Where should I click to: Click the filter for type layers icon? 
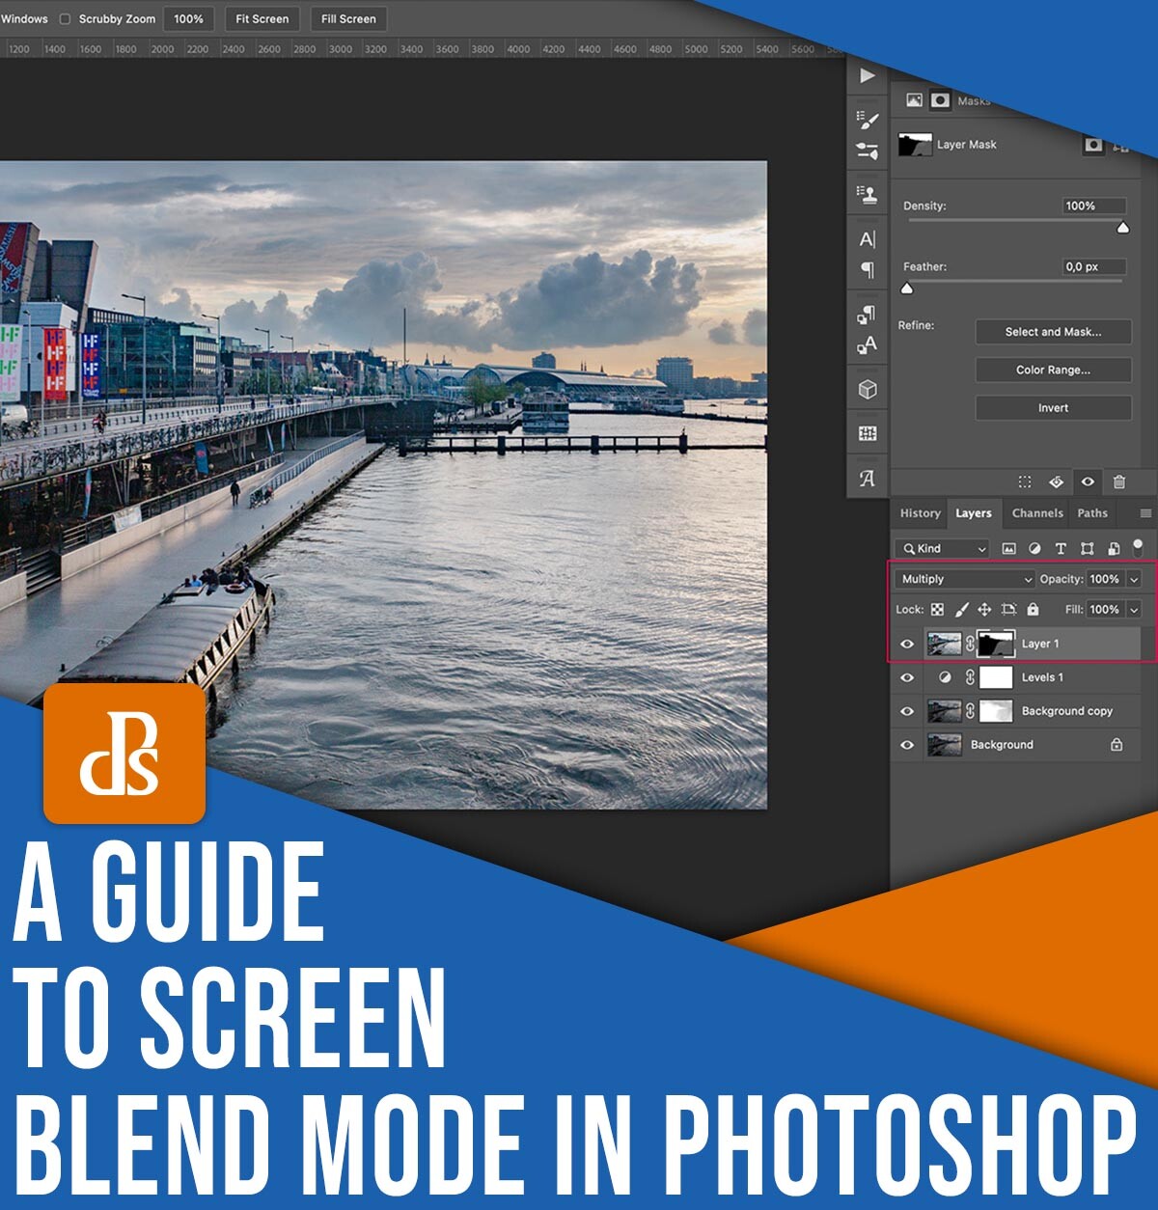click(x=1061, y=549)
